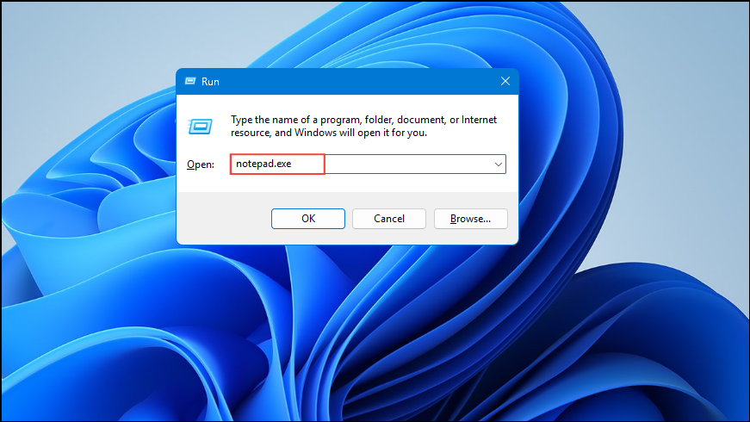
Task: Click the Run icon in title bar
Action: (190, 81)
